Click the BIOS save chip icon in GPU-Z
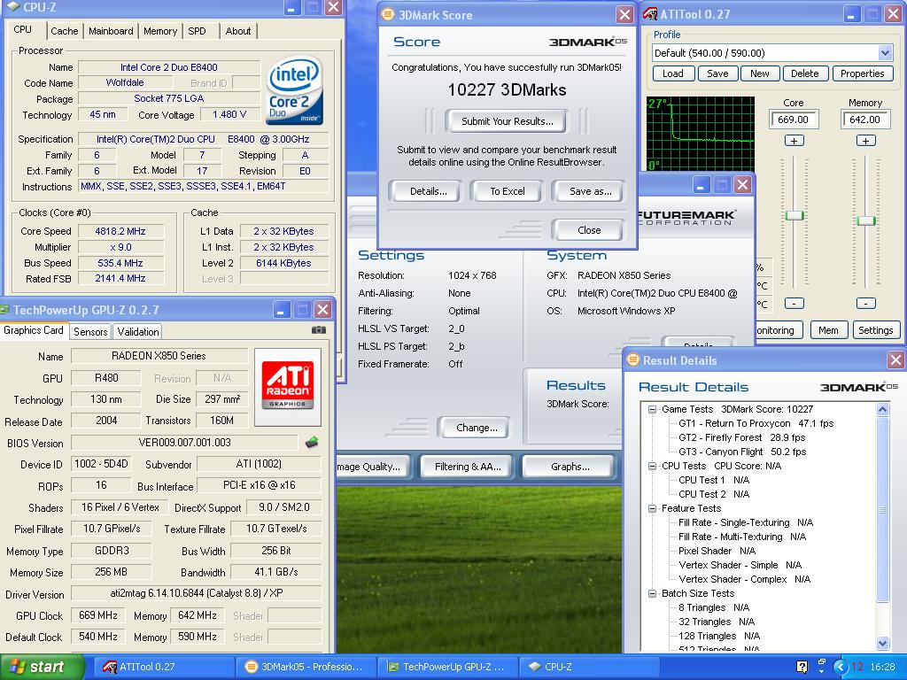Image resolution: width=907 pixels, height=680 pixels. pos(312,443)
